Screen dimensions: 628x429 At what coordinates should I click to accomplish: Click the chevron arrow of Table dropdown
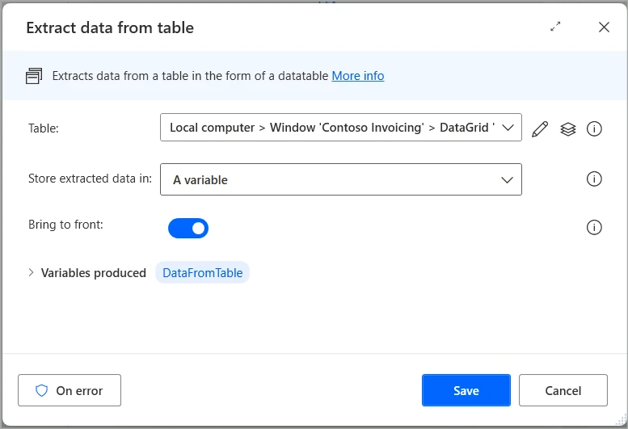coord(508,128)
